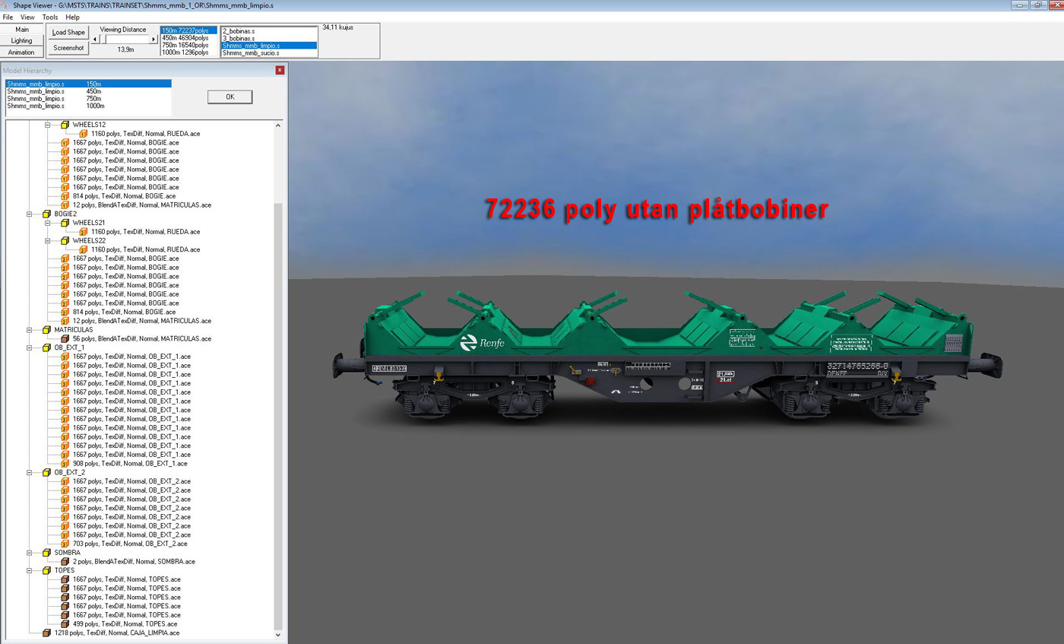Open the Tools menu
Image resolution: width=1064 pixels, height=644 pixels.
pyautogui.click(x=50, y=17)
